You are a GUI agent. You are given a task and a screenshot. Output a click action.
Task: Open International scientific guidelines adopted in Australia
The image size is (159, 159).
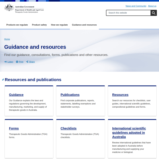[129, 133]
